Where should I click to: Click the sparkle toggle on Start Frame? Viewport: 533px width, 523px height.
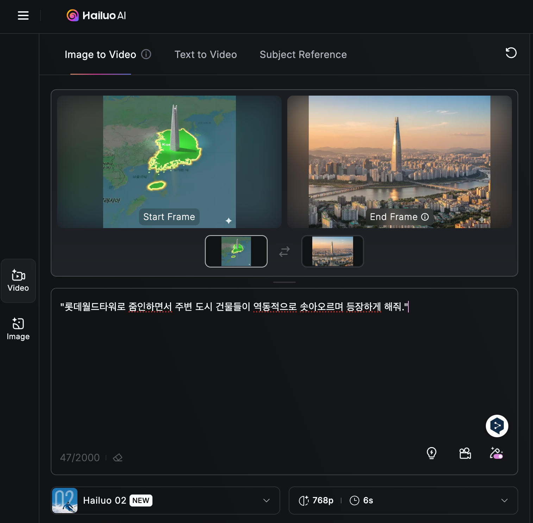tap(229, 221)
